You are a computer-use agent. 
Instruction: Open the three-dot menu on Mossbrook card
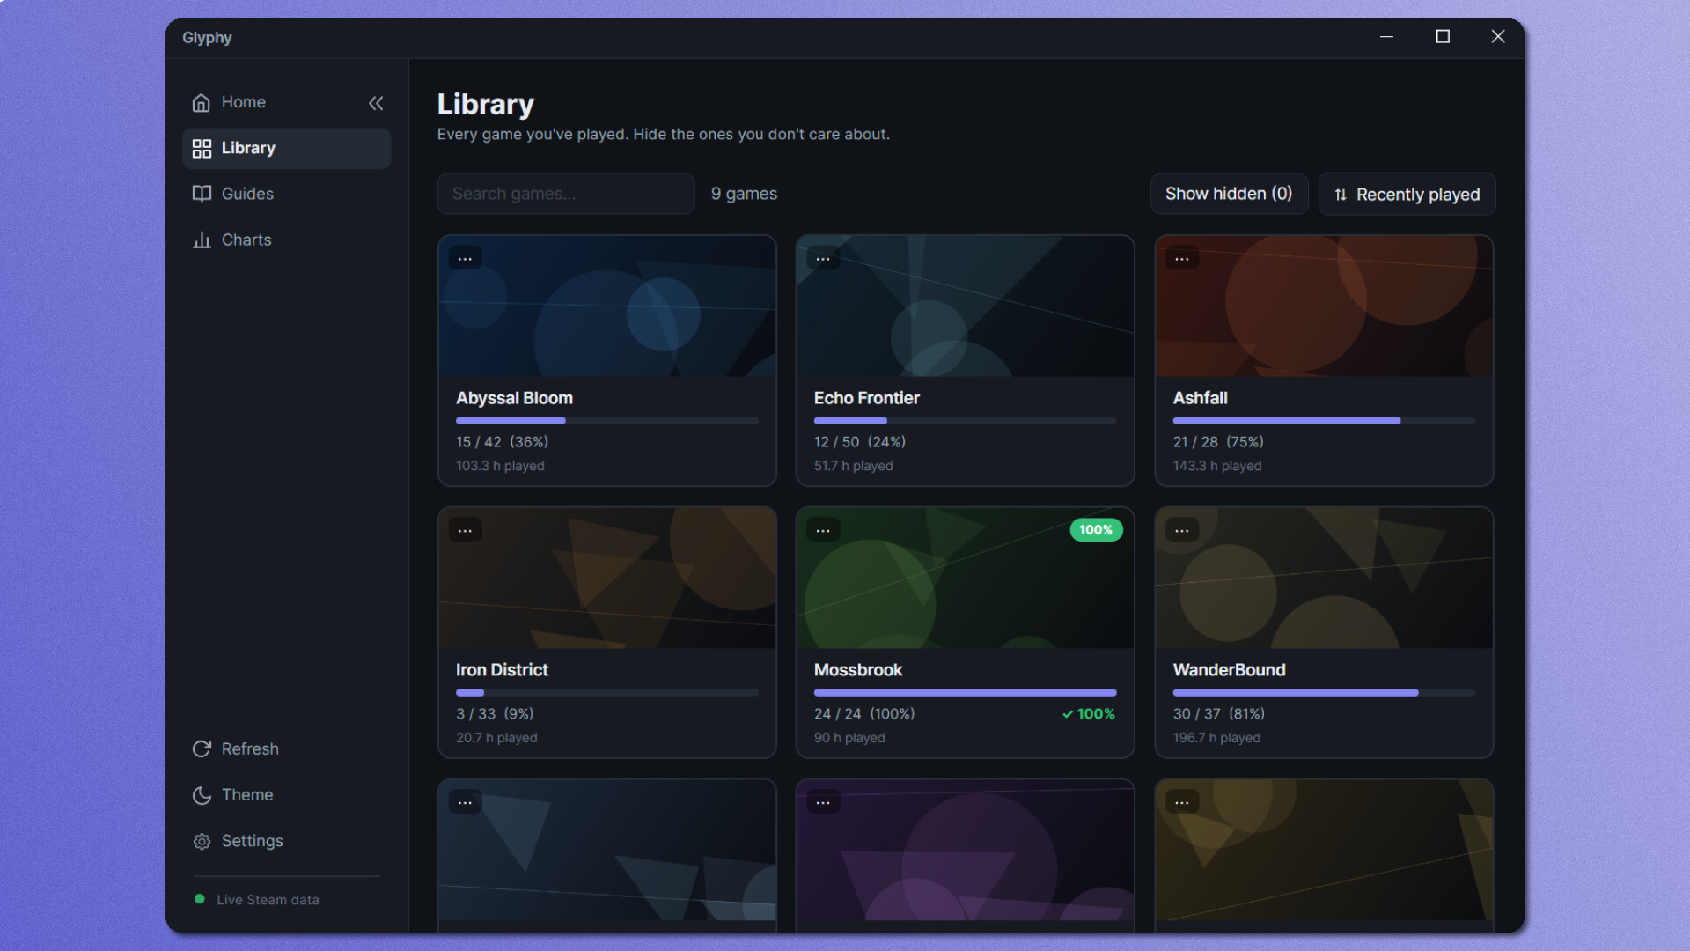tap(823, 530)
